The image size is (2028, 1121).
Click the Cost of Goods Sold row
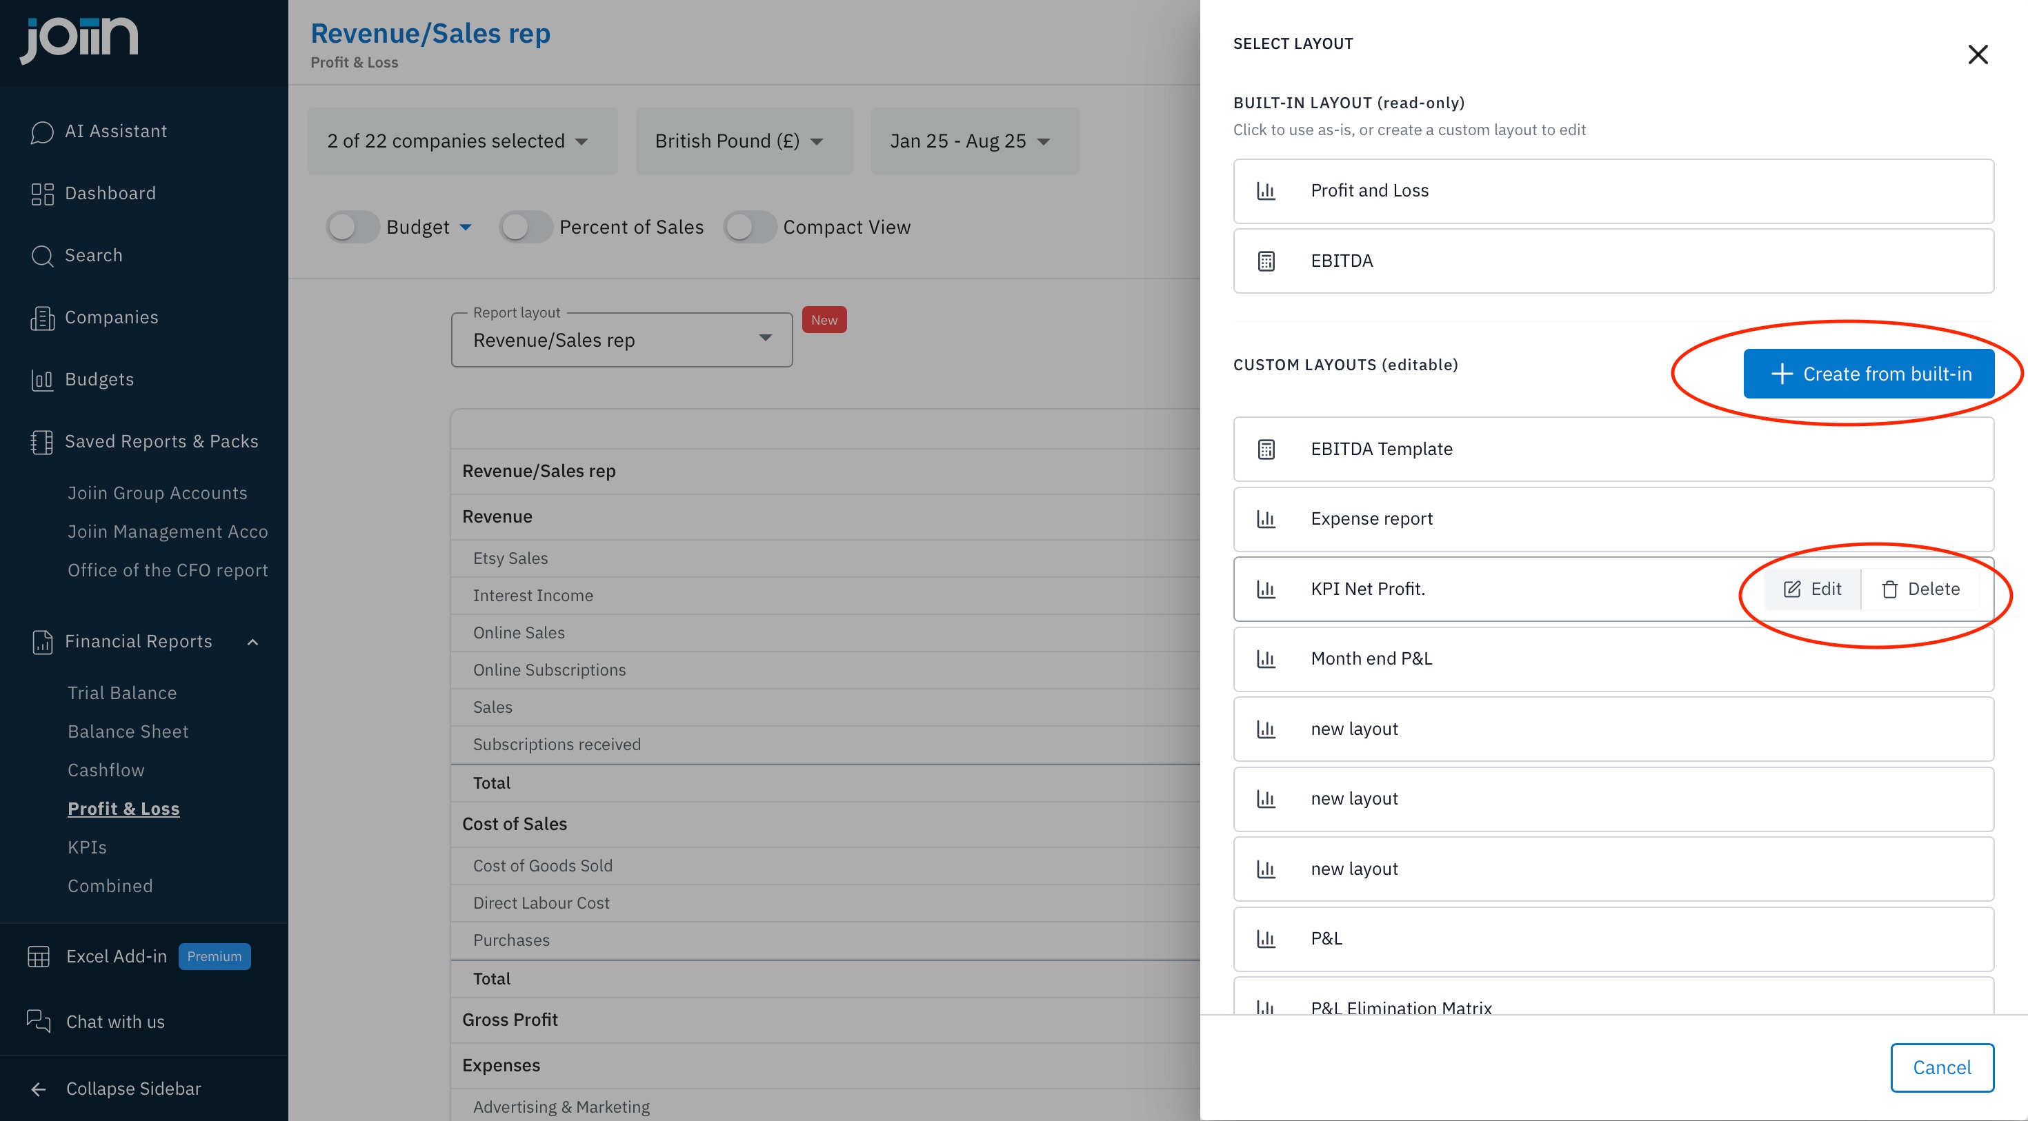click(825, 866)
